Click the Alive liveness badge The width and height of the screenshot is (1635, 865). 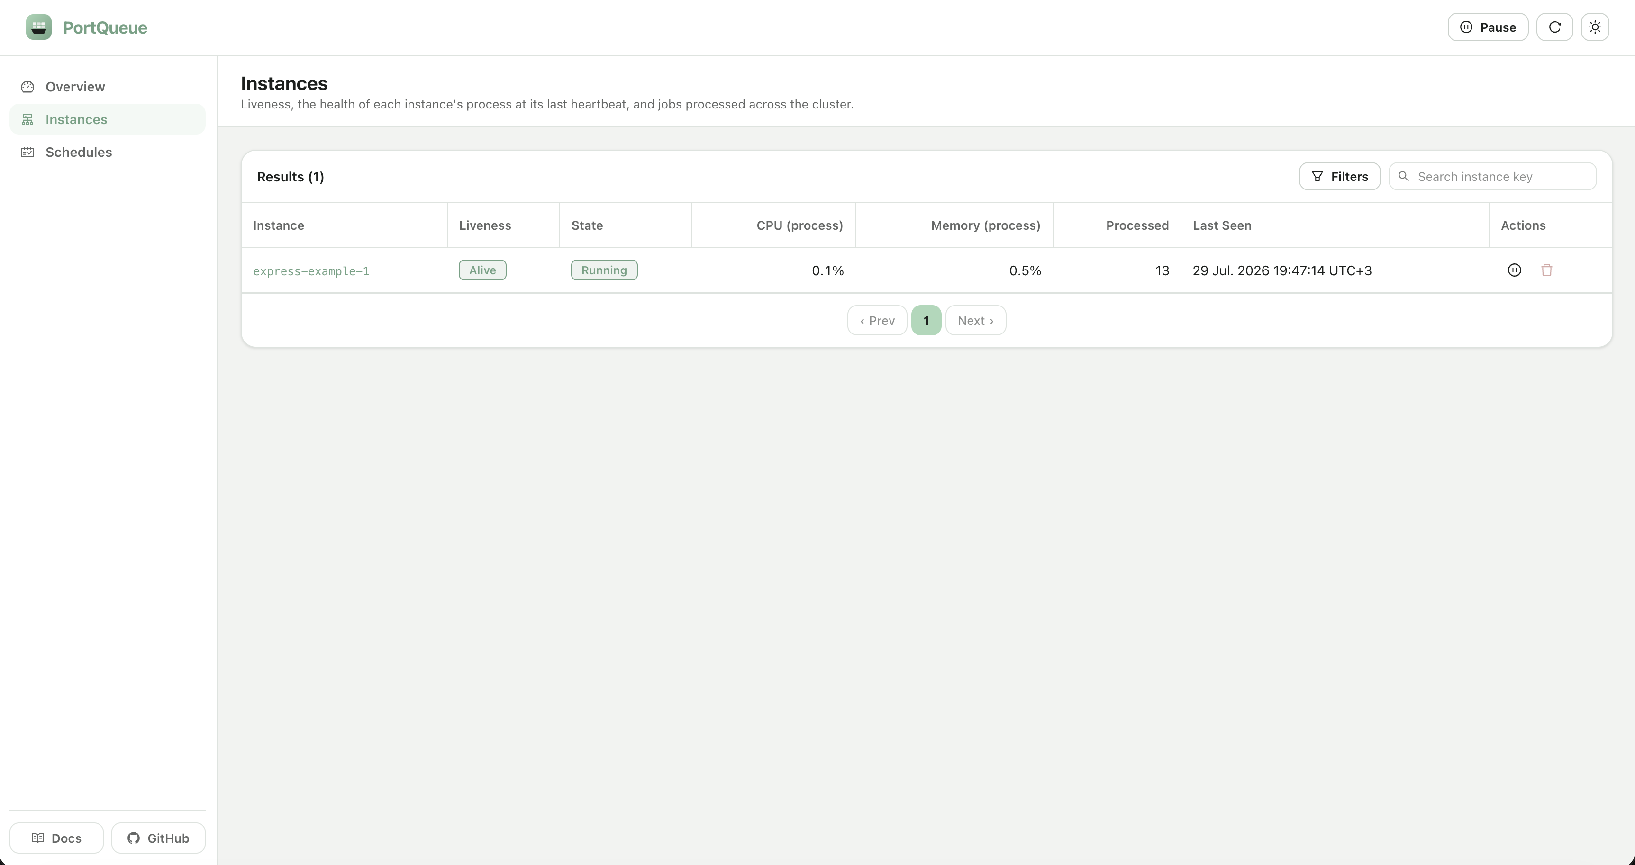482,270
